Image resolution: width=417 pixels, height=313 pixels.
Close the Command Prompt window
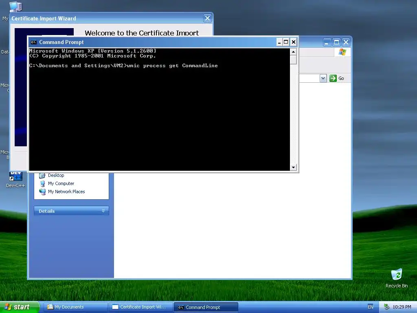pos(293,42)
